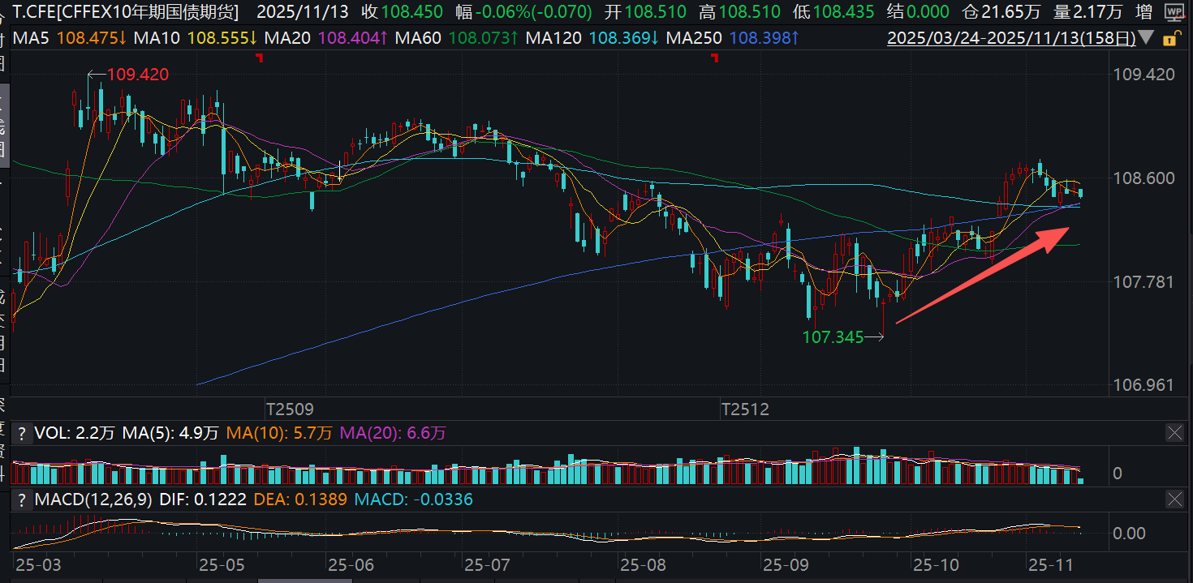This screenshot has width=1193, height=583.
Task: Click the red flag marker above T2512
Action: pyautogui.click(x=715, y=58)
